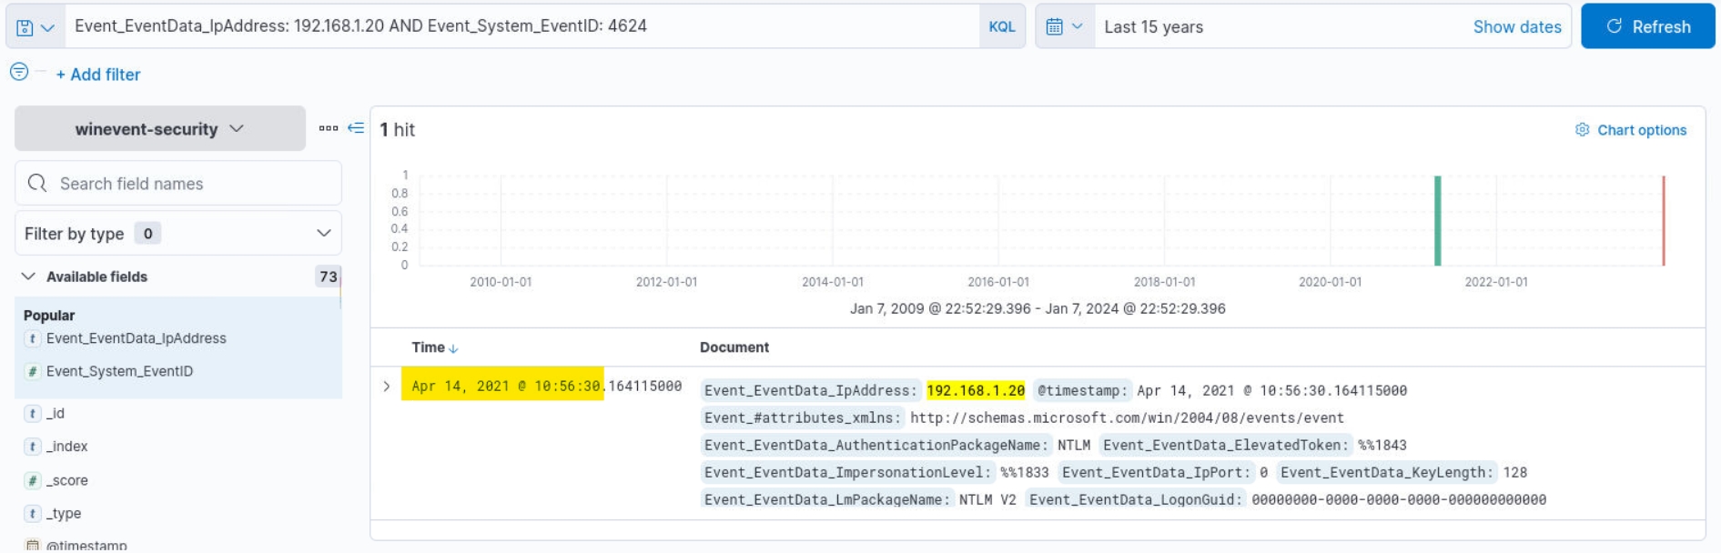Toggle the KQL query language switch
Image resolution: width=1721 pixels, height=553 pixels.
[1001, 27]
